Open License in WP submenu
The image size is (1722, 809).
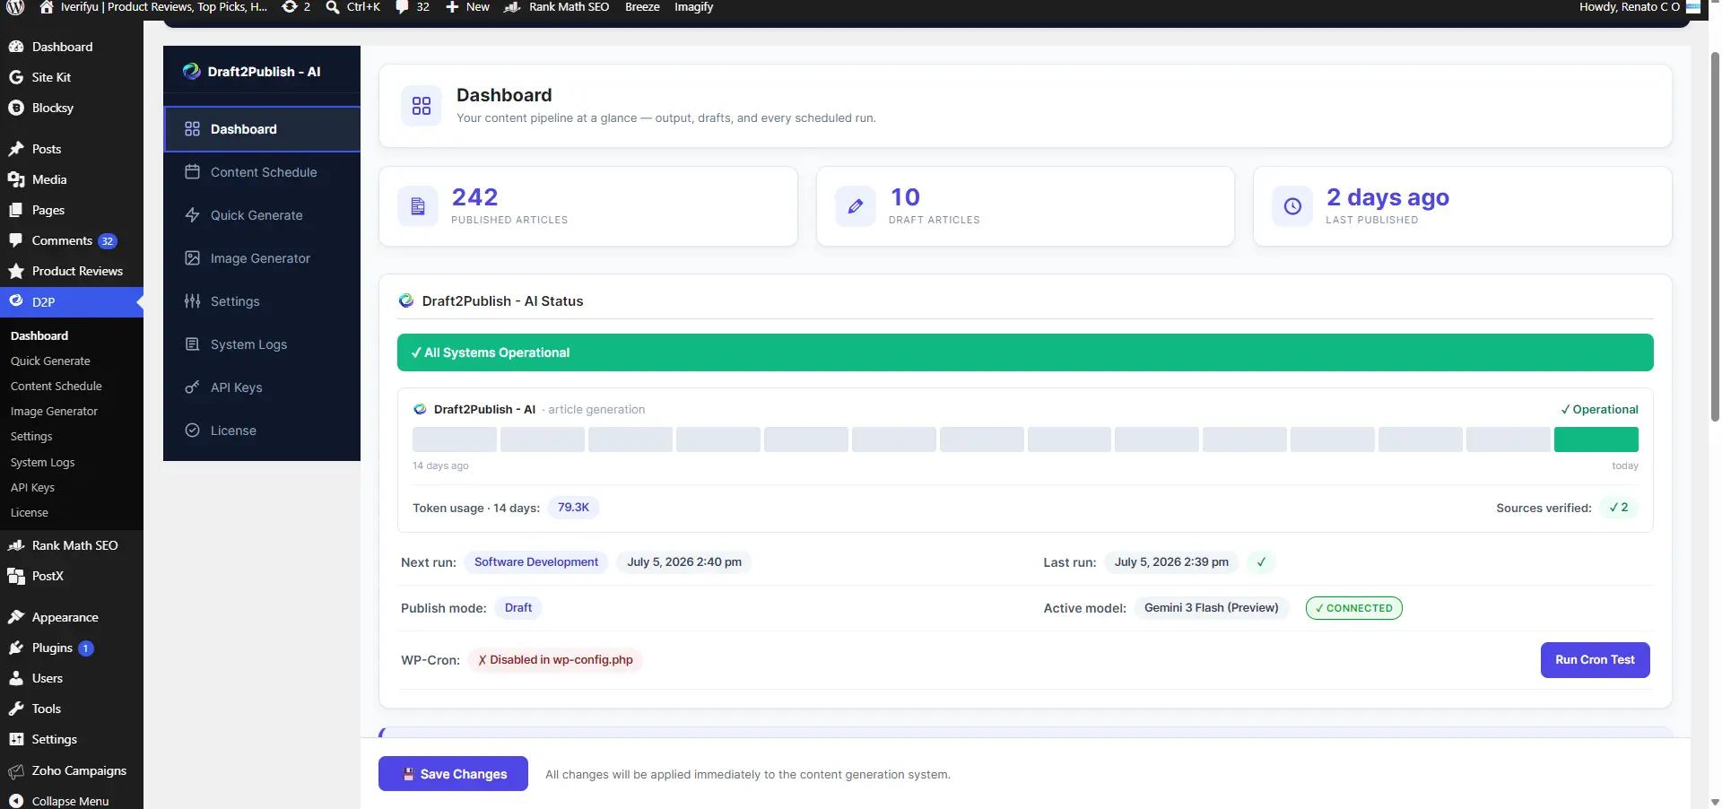coord(30,512)
